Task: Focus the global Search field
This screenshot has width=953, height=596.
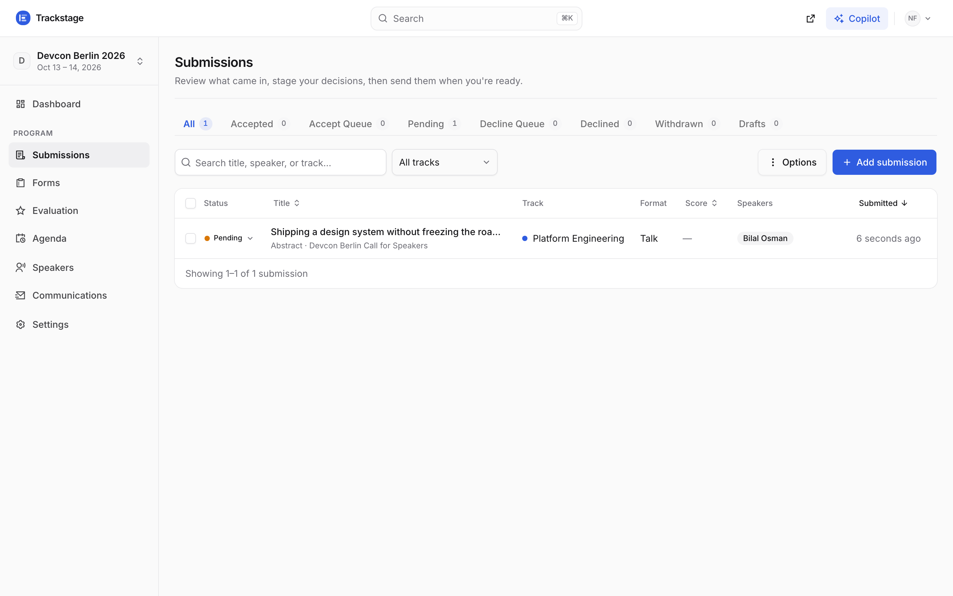Action: tap(476, 19)
